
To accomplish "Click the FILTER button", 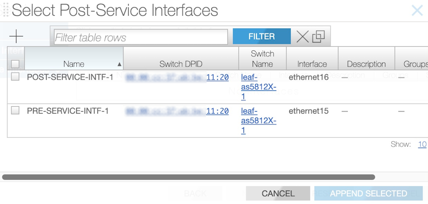I will tap(262, 36).
